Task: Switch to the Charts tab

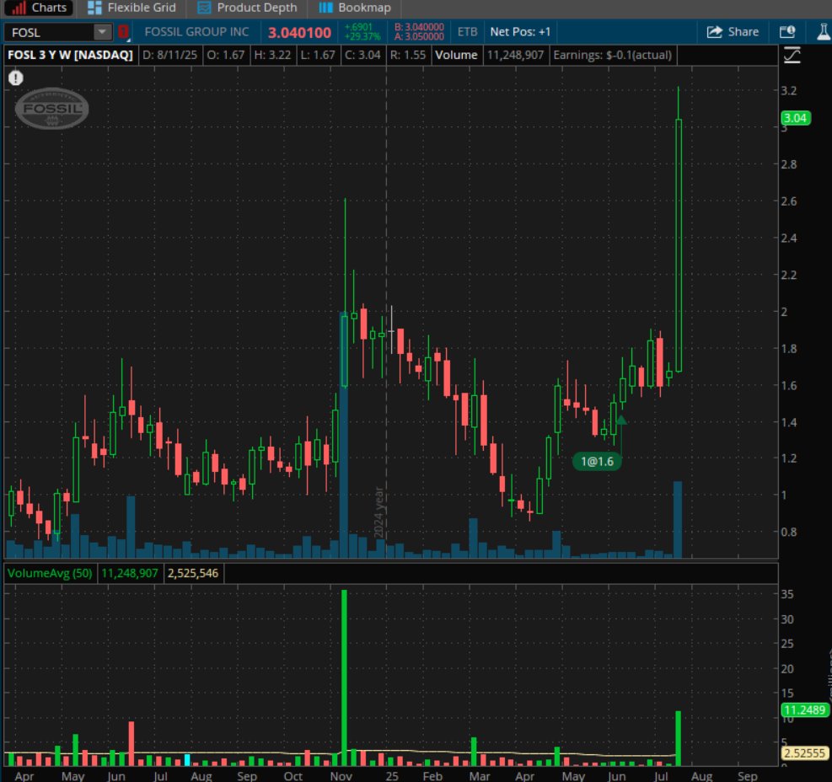Action: [38, 8]
